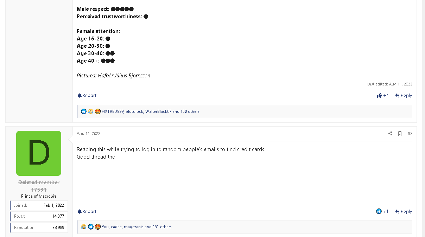Report the first post via the bell icon
The width and height of the screenshot is (425, 237).
pos(87,96)
